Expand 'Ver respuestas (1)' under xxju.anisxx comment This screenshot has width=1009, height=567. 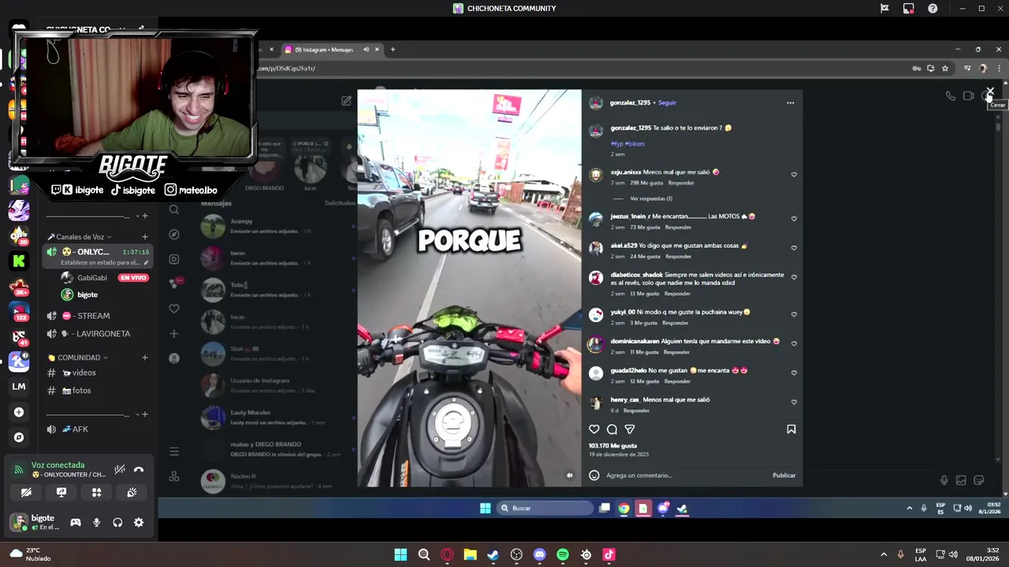pos(651,198)
